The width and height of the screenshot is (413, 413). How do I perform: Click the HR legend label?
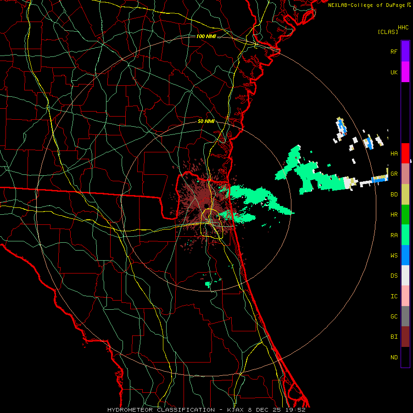pos(394,215)
